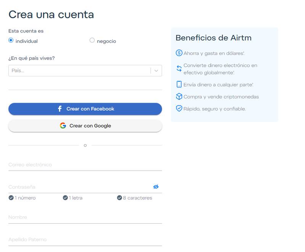Click the convert money arrows icon
The image size is (305, 252).
coord(179,69)
